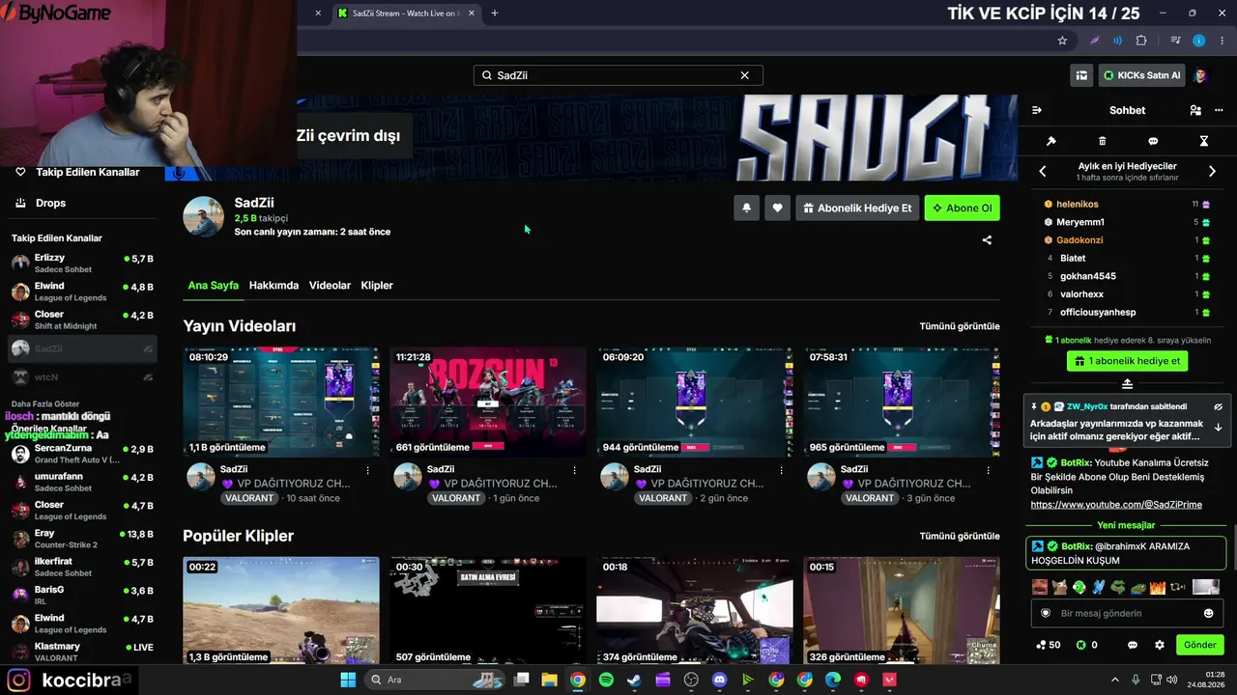The height and width of the screenshot is (695, 1237).
Task: Open chat users list icon
Action: coord(1195,110)
